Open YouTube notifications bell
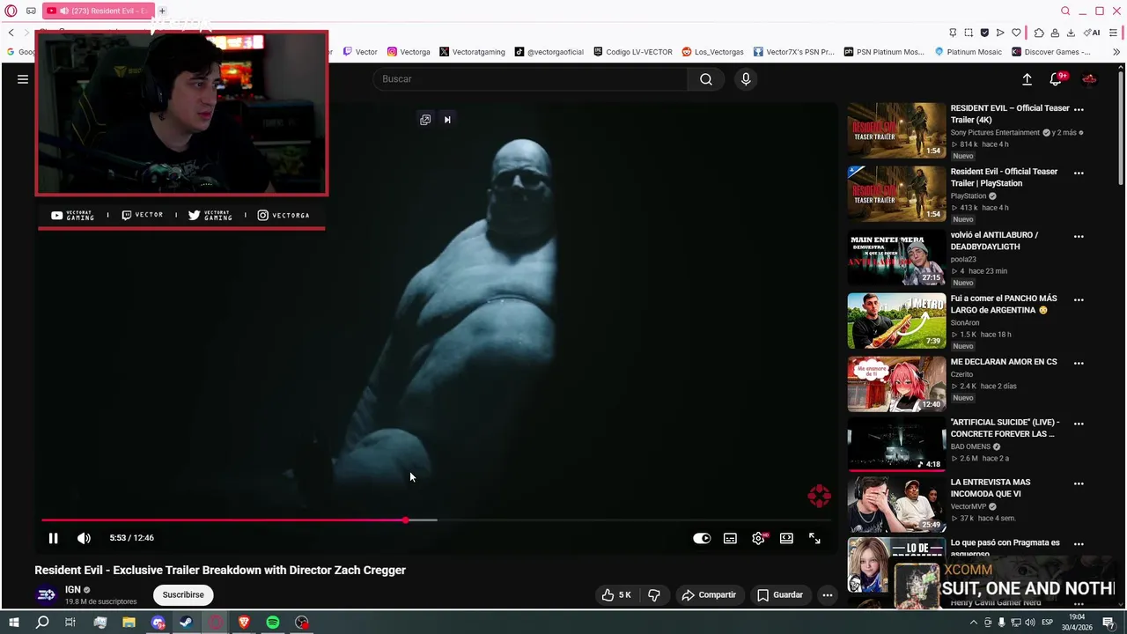1127x634 pixels. pos(1056,79)
